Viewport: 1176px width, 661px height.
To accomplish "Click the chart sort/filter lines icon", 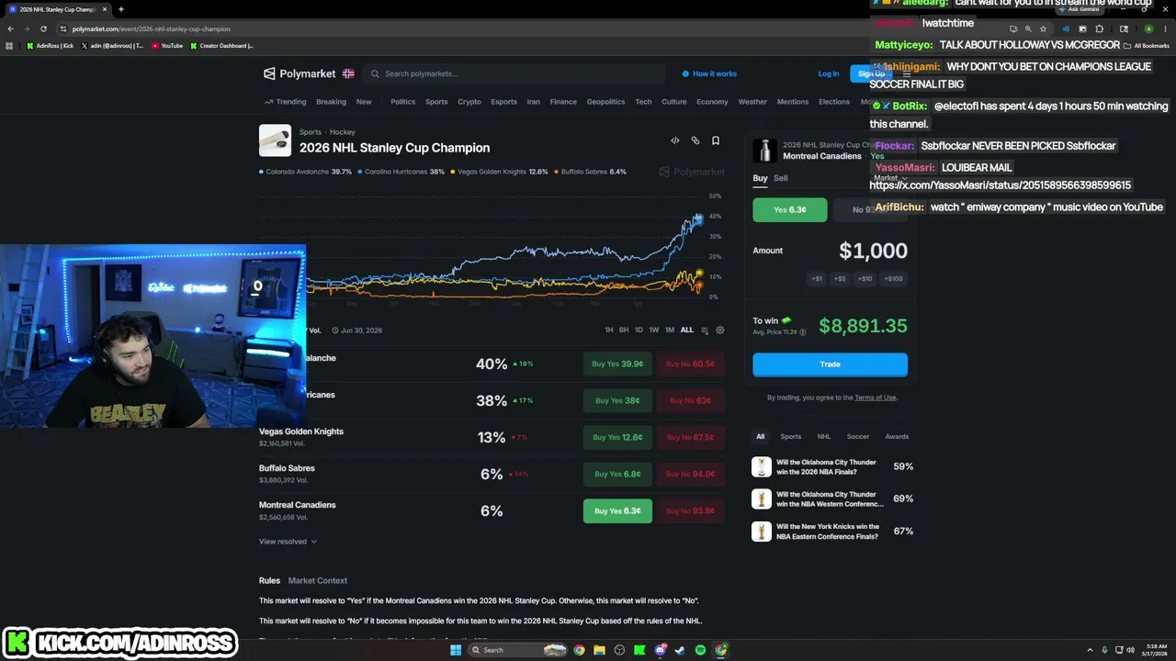I will point(705,330).
